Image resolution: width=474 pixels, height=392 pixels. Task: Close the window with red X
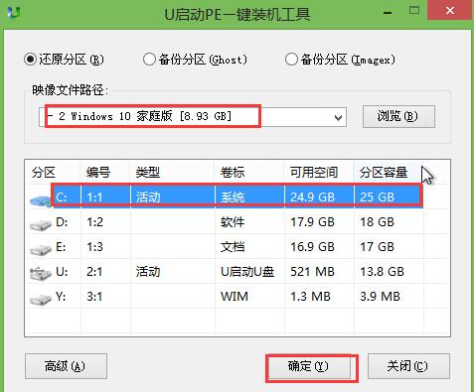click(x=449, y=10)
